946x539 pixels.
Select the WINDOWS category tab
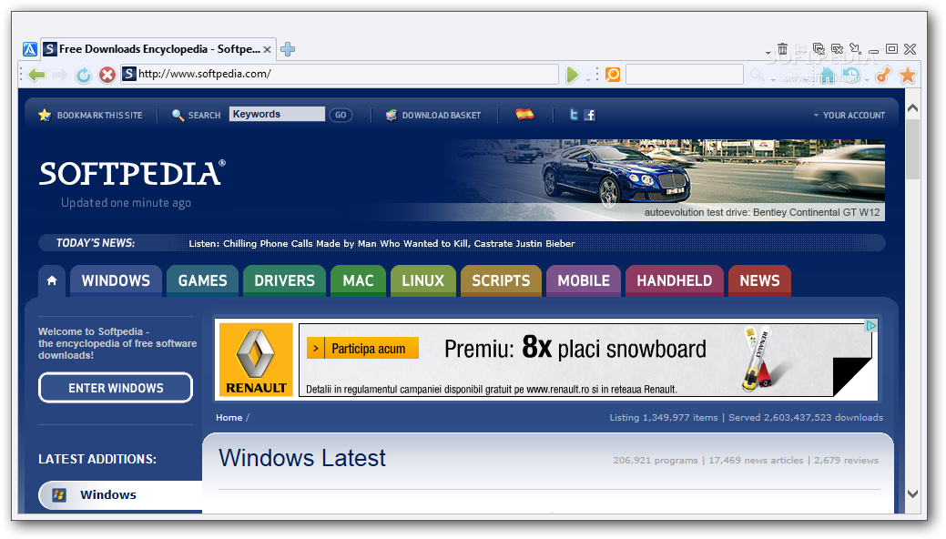coord(116,280)
